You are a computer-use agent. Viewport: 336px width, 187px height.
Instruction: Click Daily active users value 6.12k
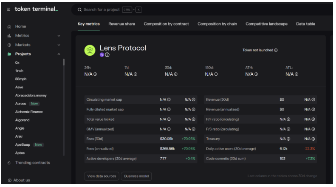[x=283, y=149]
